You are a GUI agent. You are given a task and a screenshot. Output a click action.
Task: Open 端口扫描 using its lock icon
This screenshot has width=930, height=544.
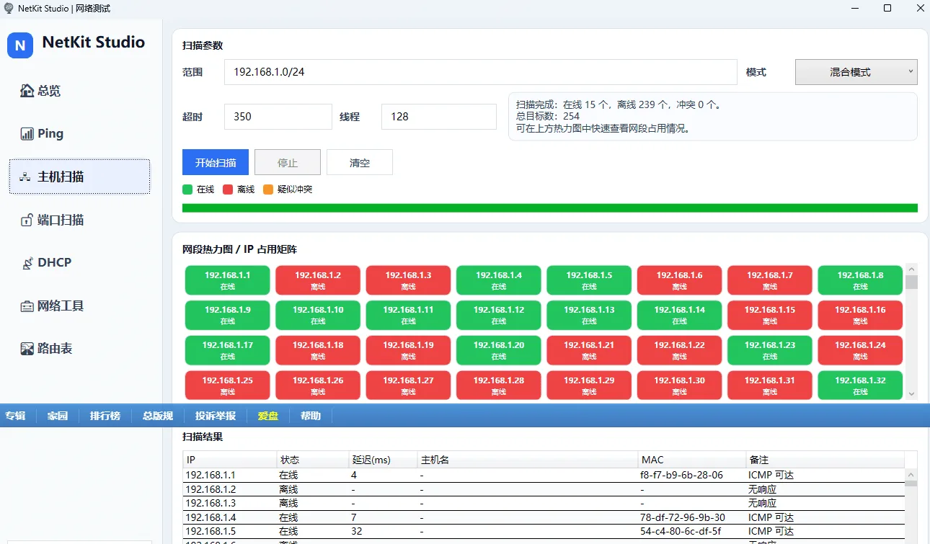[27, 220]
